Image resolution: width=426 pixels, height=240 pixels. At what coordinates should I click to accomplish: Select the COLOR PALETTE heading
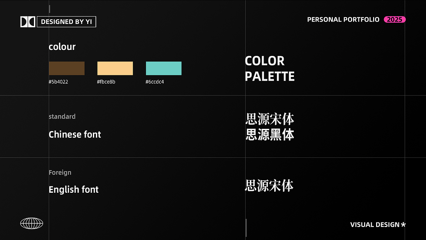(x=270, y=69)
